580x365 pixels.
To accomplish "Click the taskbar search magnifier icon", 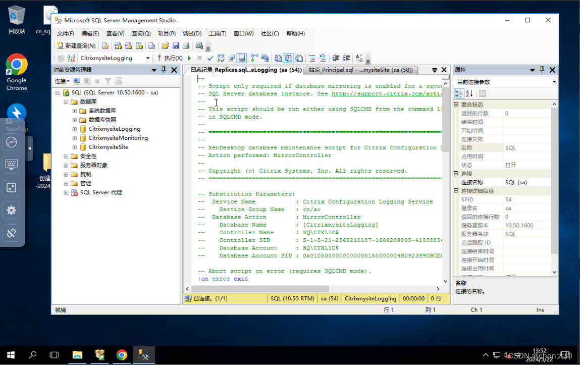I will click(32, 355).
